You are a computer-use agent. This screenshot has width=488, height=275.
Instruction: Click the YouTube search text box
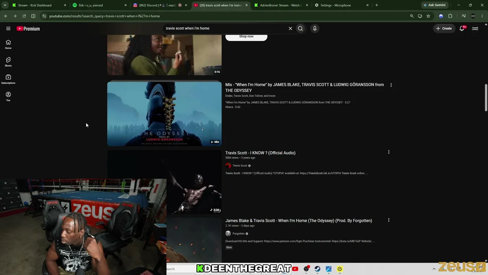tap(225, 28)
